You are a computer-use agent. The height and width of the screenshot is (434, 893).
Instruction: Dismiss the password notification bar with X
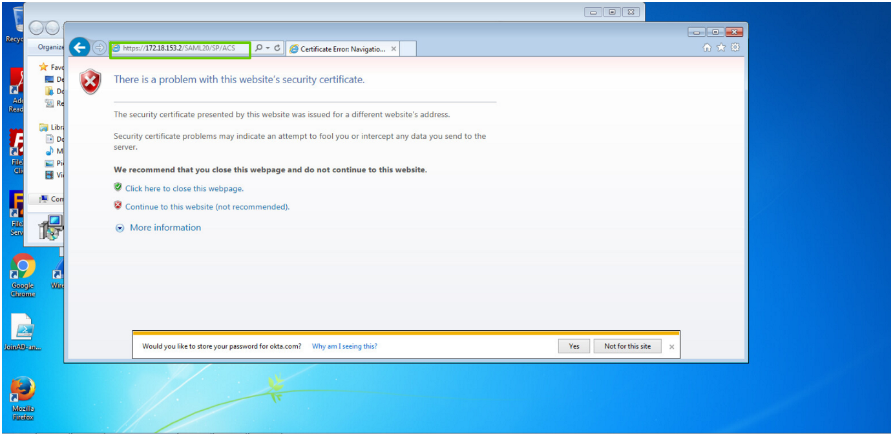672,347
